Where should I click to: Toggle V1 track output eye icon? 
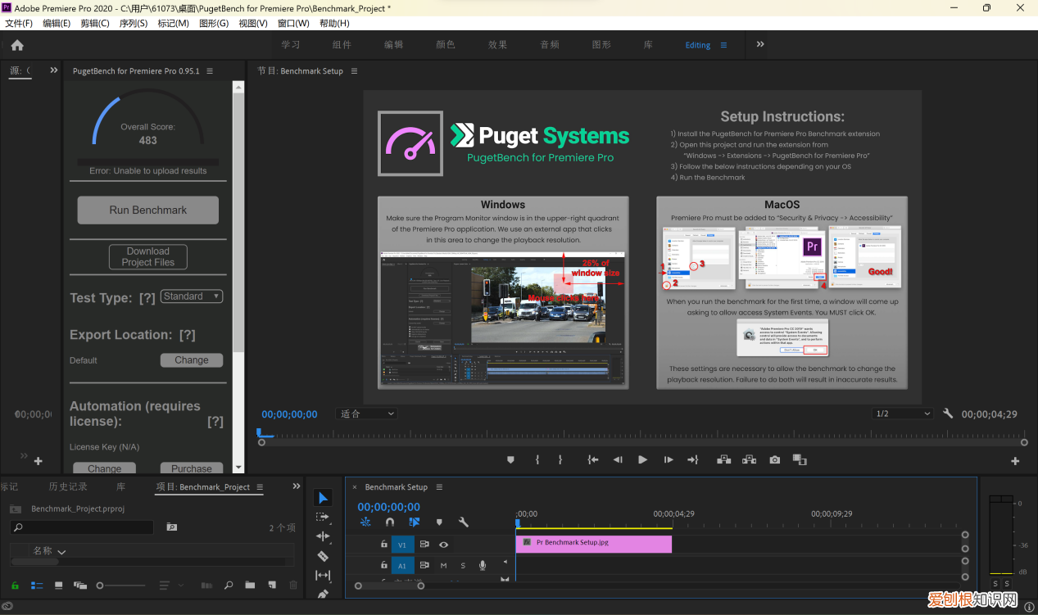point(443,545)
